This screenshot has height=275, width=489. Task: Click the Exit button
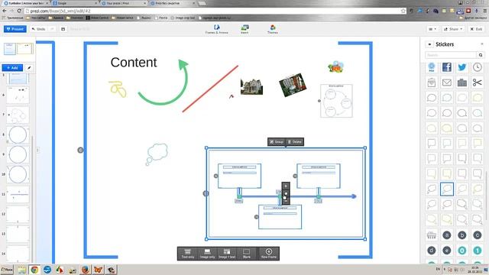tap(476, 29)
